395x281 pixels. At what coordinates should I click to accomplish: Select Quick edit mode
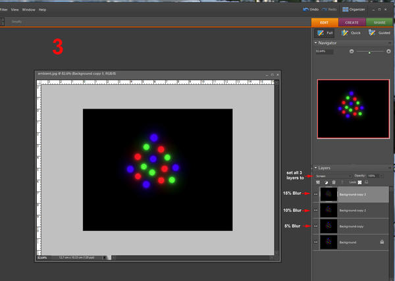click(x=351, y=33)
